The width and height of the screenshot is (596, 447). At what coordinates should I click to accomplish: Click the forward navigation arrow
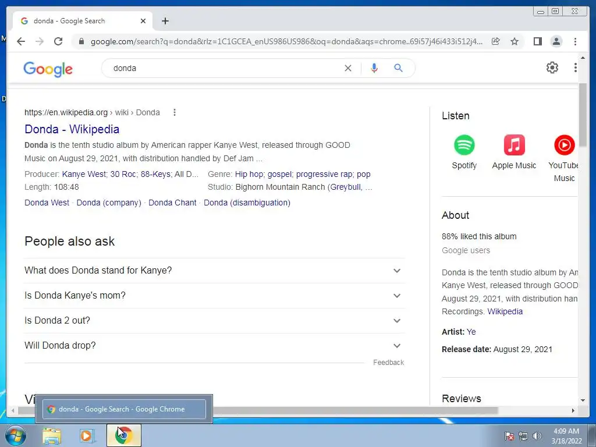(40, 41)
